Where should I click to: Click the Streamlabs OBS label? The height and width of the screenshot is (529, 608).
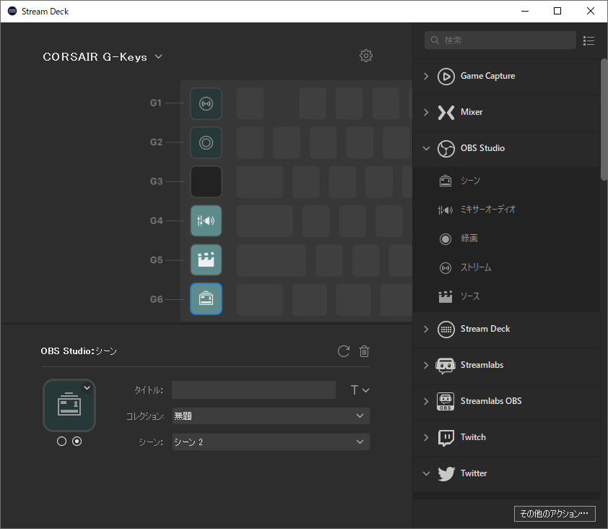point(491,401)
